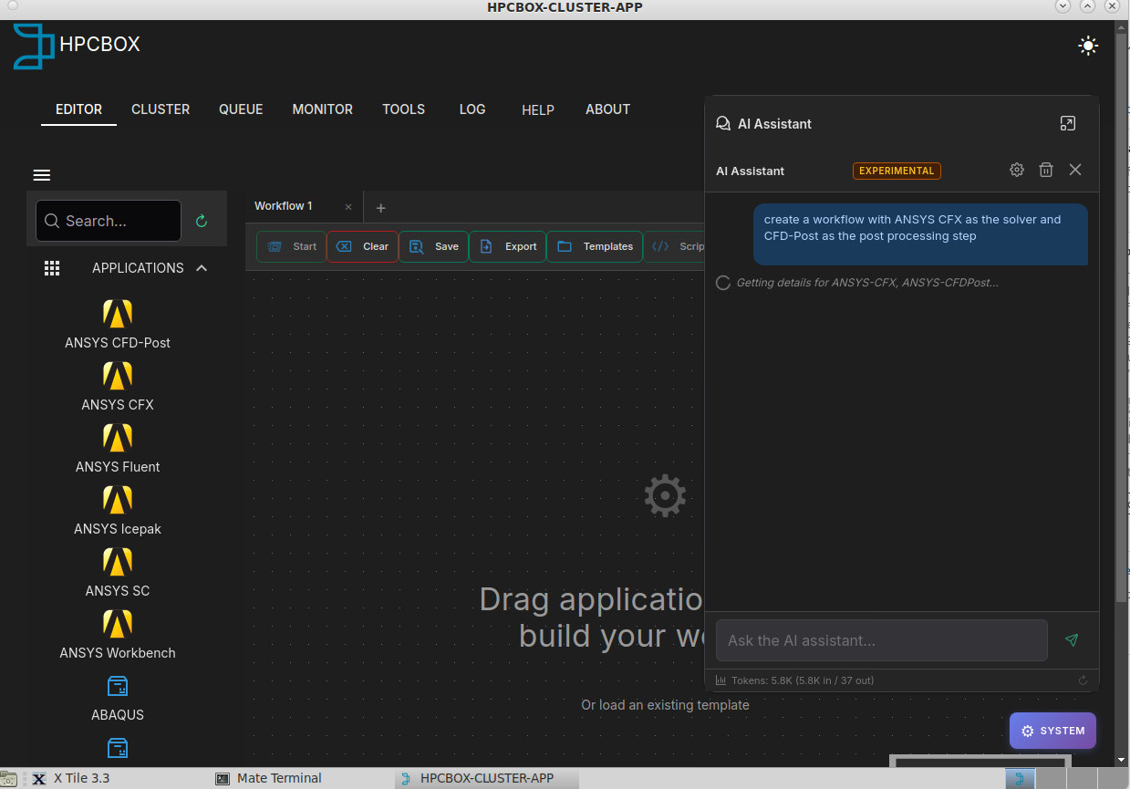Refresh the applications list
The image size is (1130, 789).
[202, 221]
